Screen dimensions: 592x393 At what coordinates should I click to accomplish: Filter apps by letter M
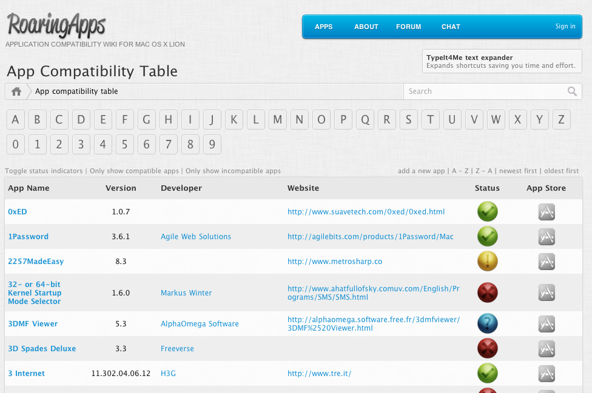click(278, 120)
